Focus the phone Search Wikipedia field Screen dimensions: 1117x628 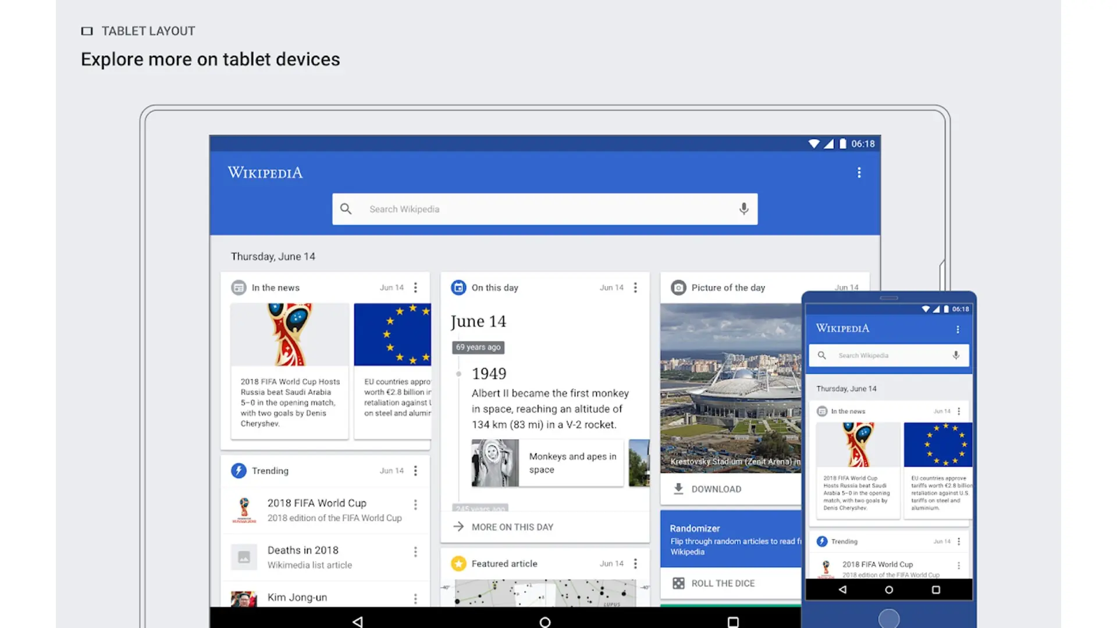click(889, 355)
